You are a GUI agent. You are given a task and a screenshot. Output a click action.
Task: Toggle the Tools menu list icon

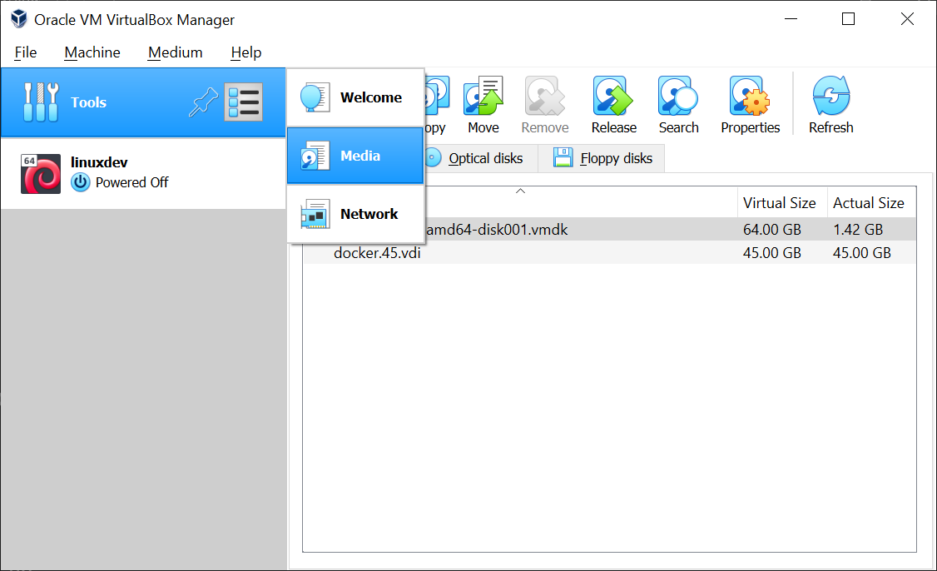click(243, 102)
